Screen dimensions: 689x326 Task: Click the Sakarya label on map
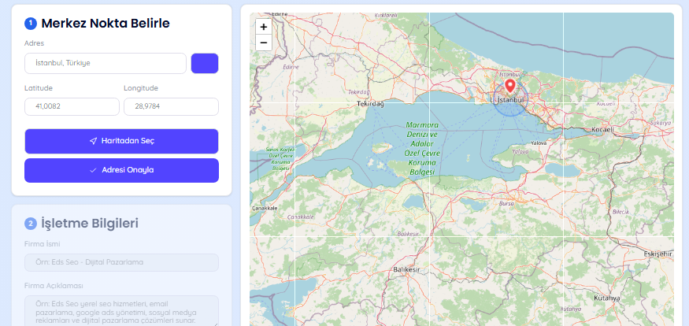pyautogui.click(x=662, y=123)
